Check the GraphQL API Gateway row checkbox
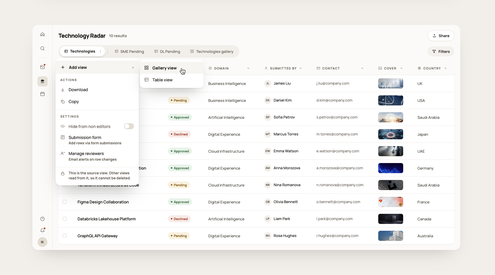 [64, 236]
